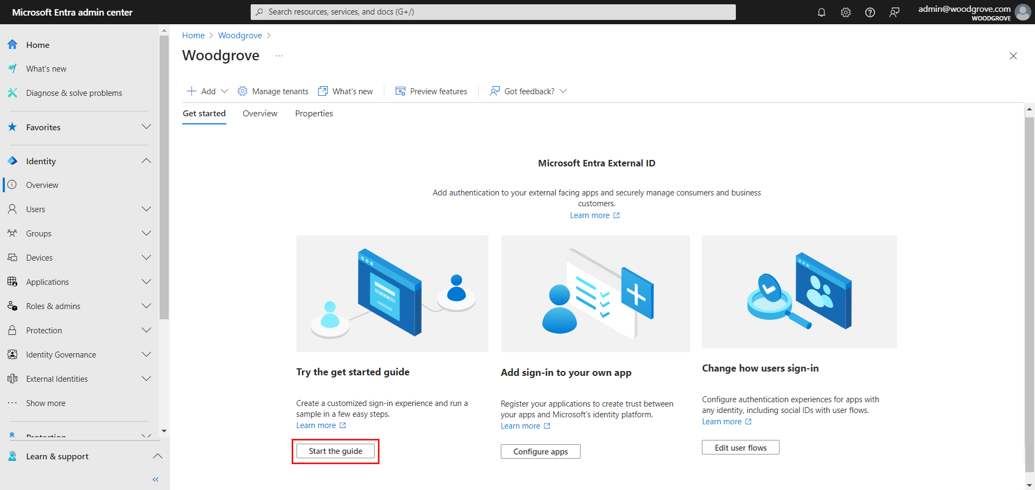Click the External Identities icon

tap(12, 379)
